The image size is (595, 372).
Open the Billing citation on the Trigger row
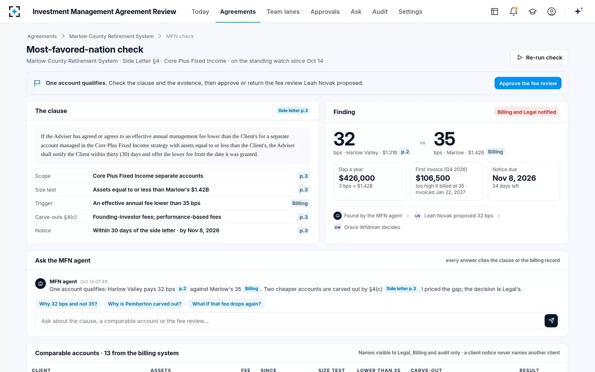[300, 203]
